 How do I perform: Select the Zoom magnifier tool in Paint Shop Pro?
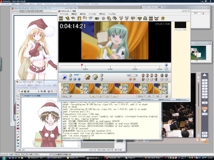click(x=18, y=99)
